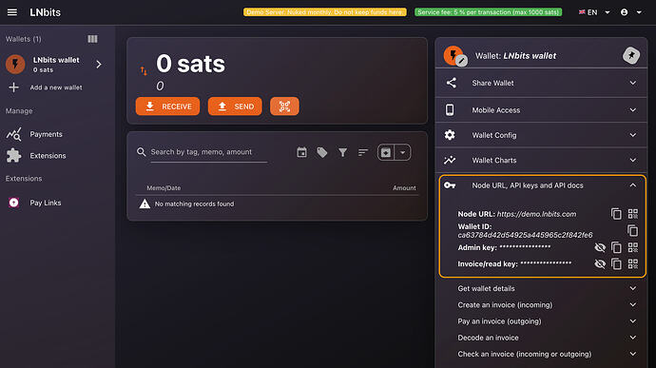
Task: Collapse the Node URL, API keys section
Action: (x=542, y=185)
